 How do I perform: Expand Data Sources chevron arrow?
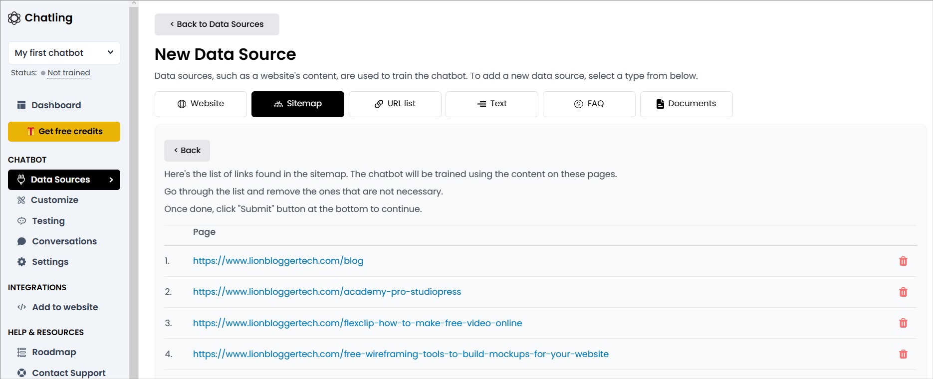[x=111, y=180]
